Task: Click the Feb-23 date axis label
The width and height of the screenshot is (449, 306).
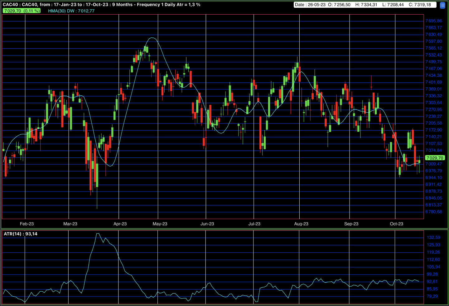Action: point(27,224)
